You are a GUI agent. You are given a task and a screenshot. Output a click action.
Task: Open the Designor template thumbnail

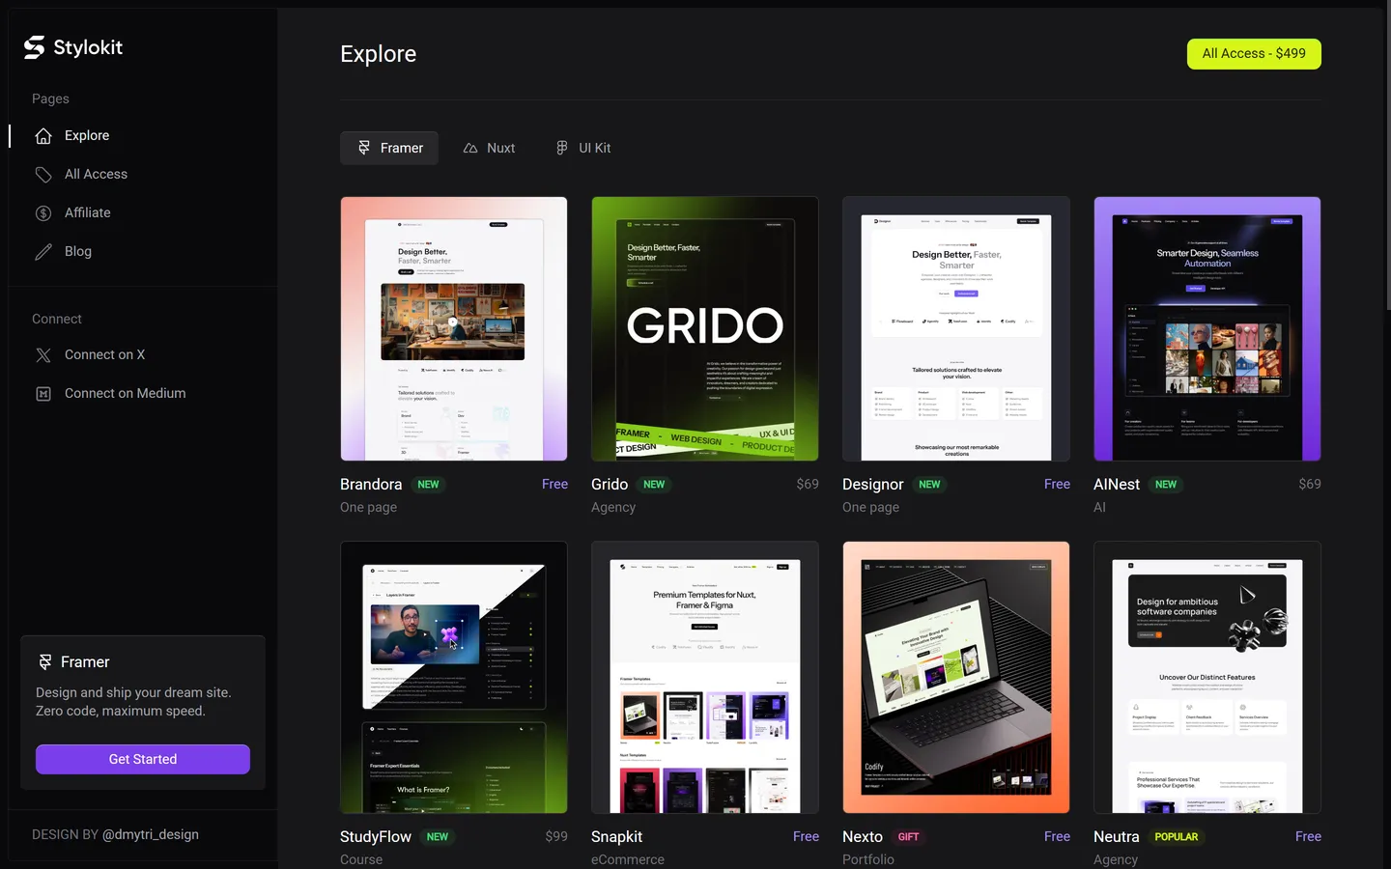956,329
